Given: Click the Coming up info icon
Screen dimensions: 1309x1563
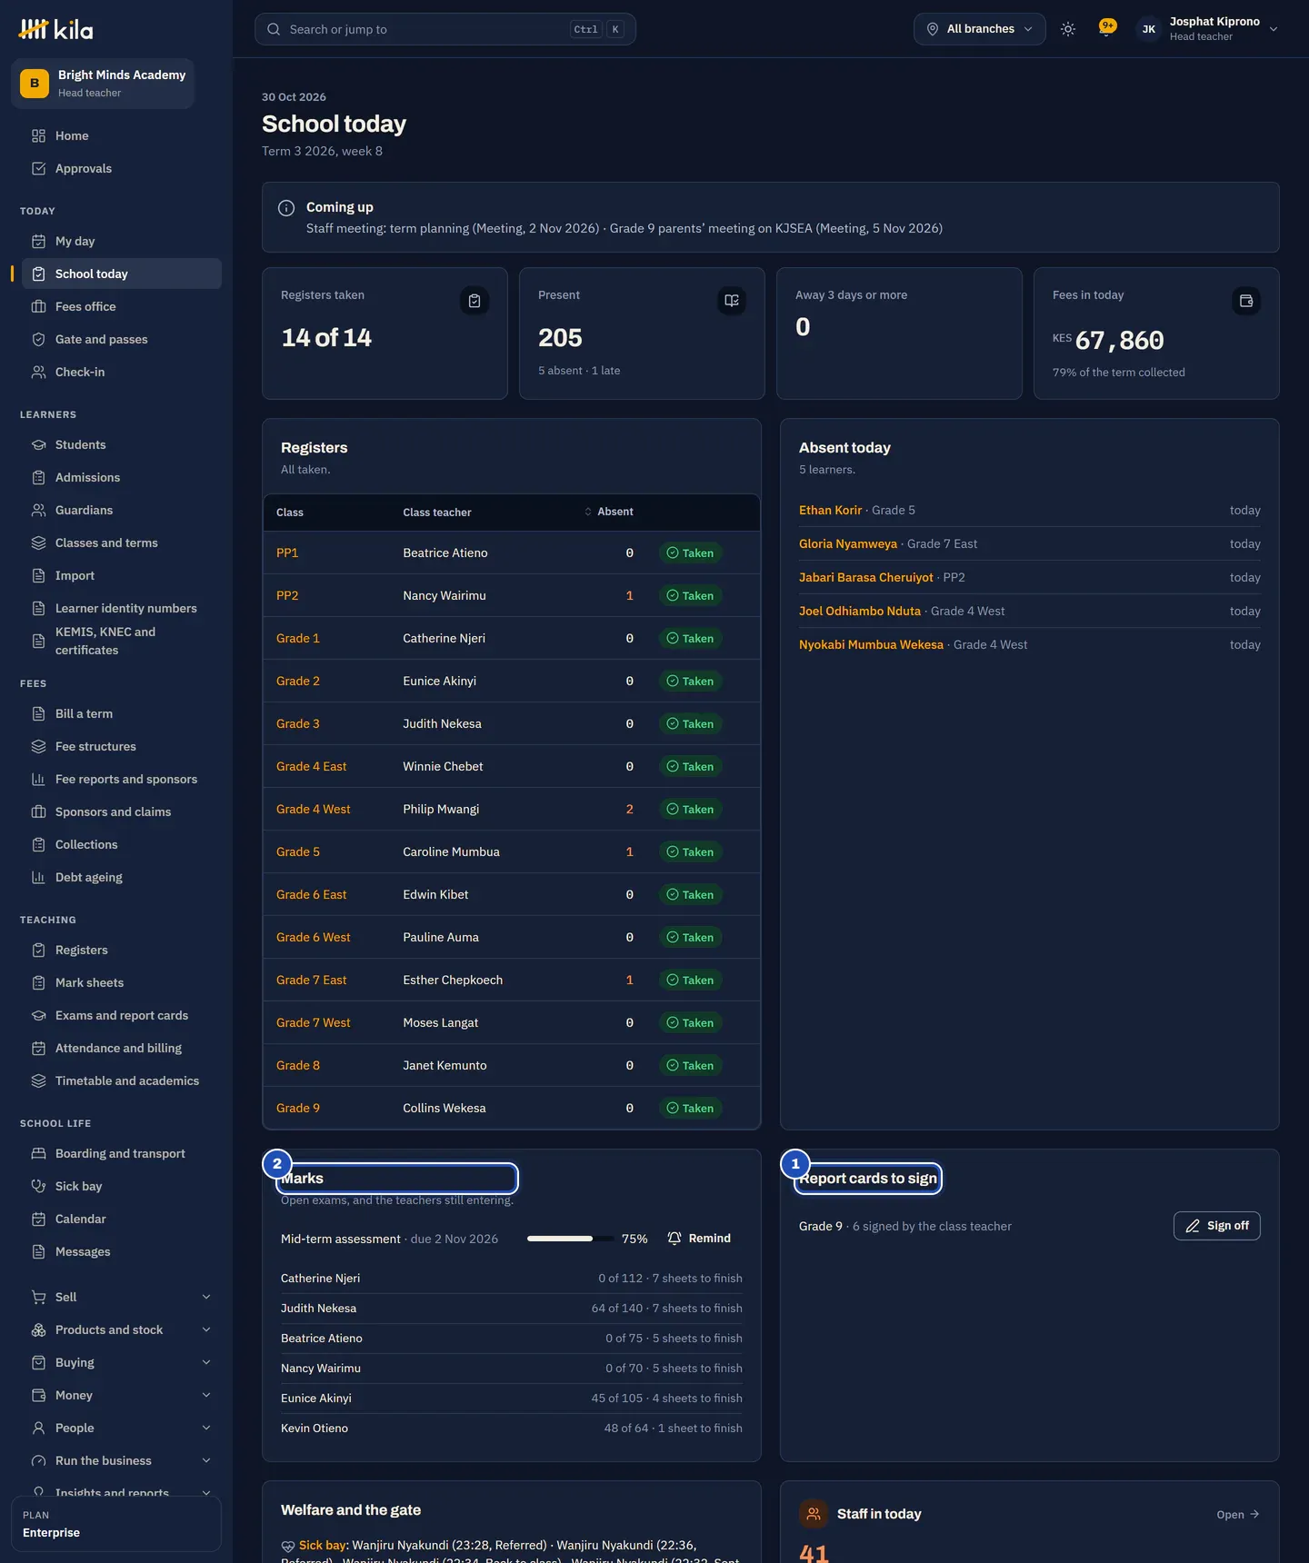Looking at the screenshot, I should click(x=286, y=208).
